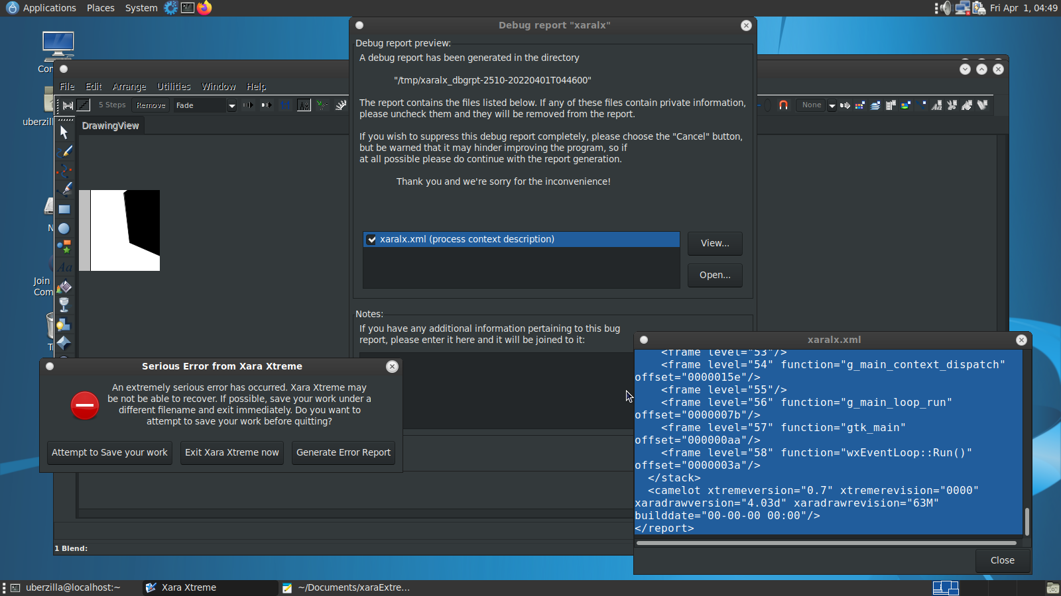The height and width of the screenshot is (596, 1061).
Task: Open the Utilities menu
Action: click(x=174, y=87)
